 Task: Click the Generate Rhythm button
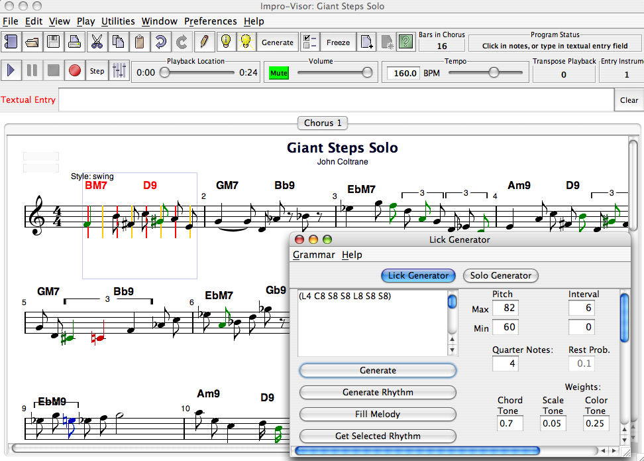(378, 392)
